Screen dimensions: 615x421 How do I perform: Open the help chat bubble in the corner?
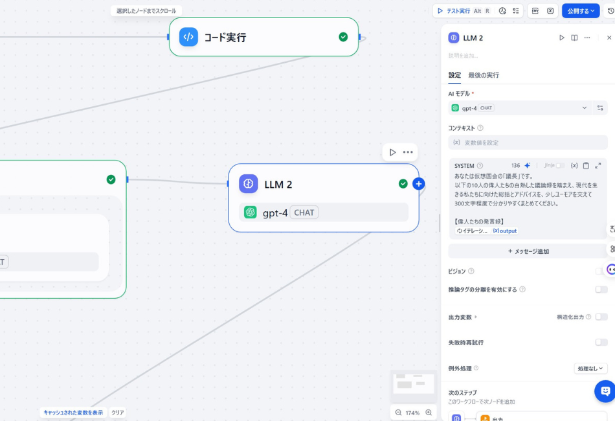click(604, 391)
